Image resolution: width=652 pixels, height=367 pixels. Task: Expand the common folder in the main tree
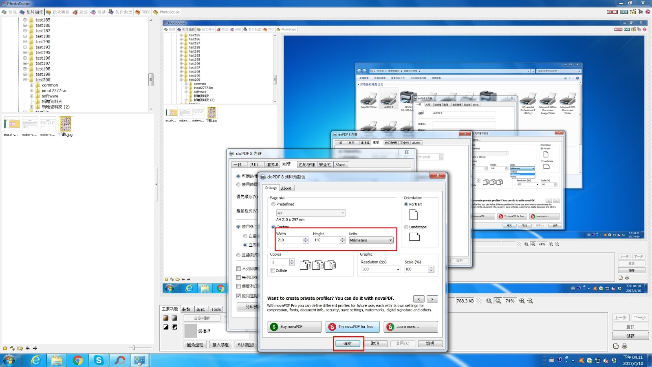click(x=31, y=85)
